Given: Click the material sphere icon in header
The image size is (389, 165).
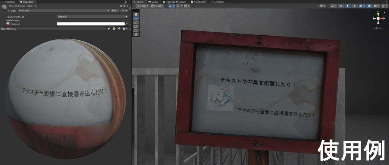Looking at the screenshot, I should pos(4,8).
